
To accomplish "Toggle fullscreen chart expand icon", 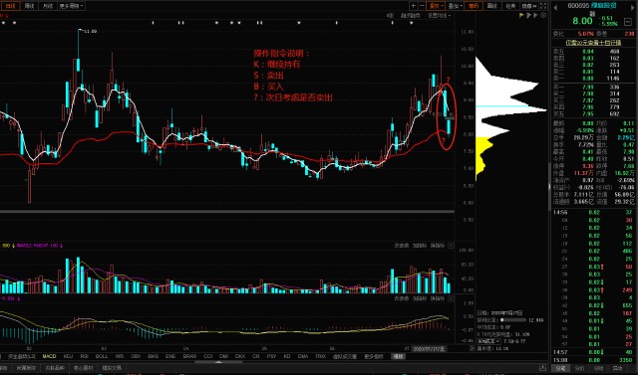I will tap(543, 6).
